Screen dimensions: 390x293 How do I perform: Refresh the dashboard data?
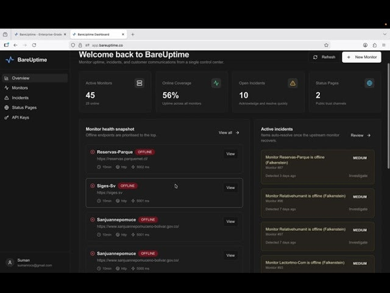tap(324, 57)
